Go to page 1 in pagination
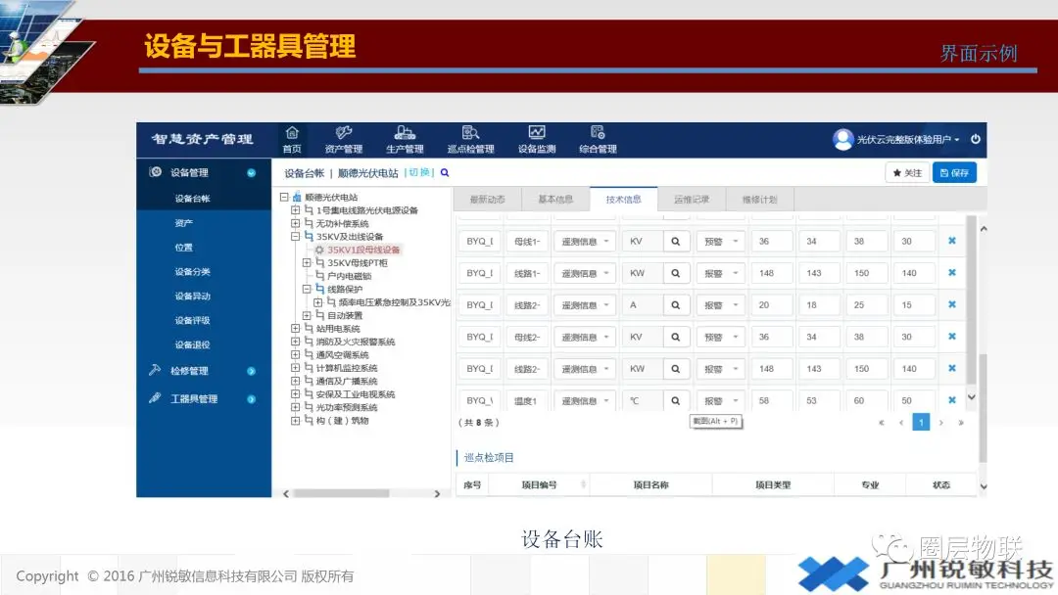1058x595 pixels. (x=920, y=423)
